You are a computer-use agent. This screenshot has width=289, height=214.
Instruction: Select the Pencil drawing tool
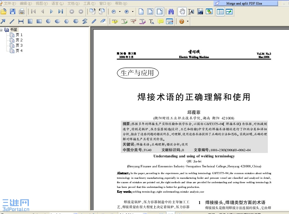point(94,21)
